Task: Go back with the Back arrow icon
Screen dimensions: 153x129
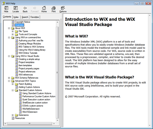Action: (25, 8)
